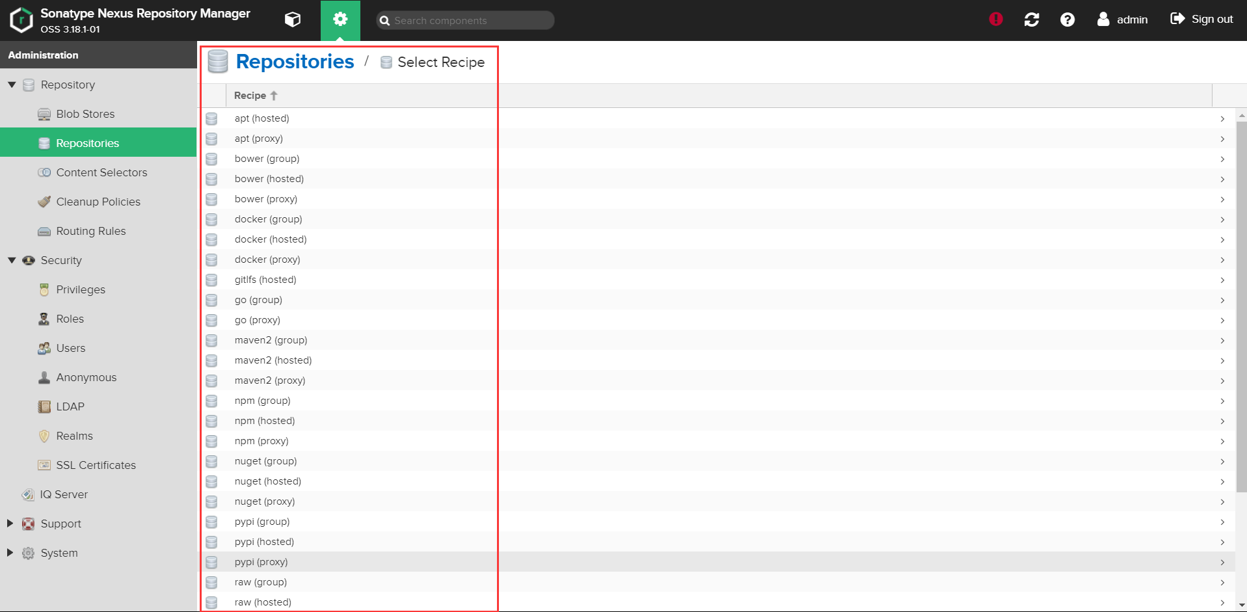Choose the maven2 (group) recipe
This screenshot has width=1247, height=612.
(716, 340)
